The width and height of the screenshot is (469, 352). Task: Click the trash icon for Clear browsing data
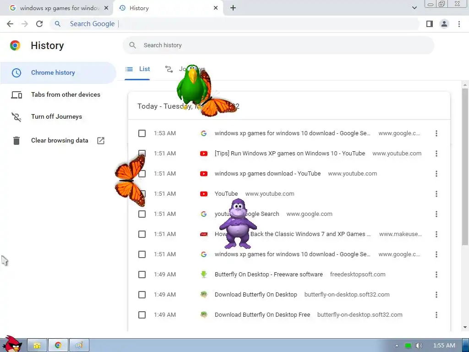(16, 140)
